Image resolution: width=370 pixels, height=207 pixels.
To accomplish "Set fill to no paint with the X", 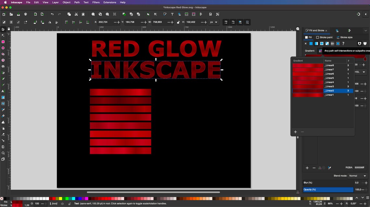I will coord(305,43).
